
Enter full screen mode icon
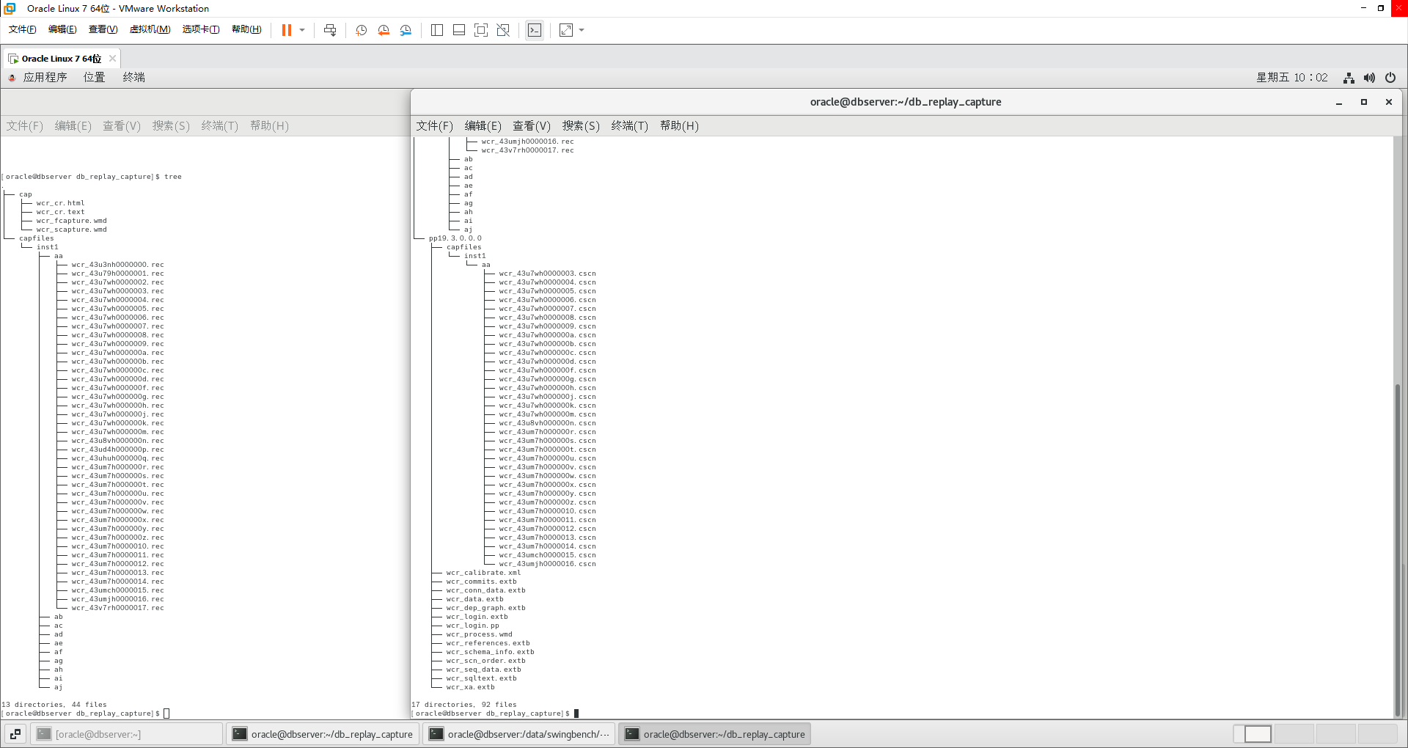[x=481, y=30]
